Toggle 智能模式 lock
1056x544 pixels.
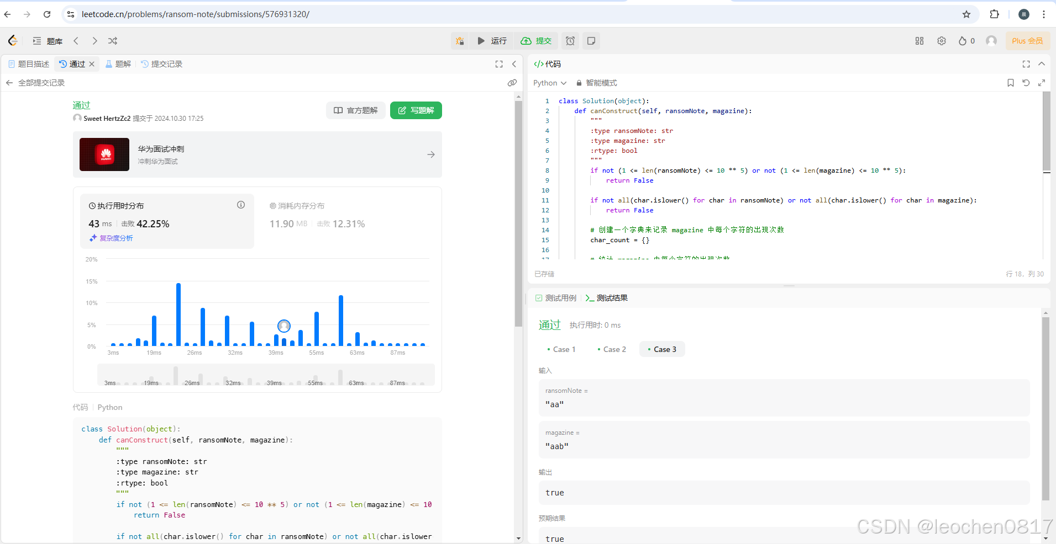[x=596, y=83]
